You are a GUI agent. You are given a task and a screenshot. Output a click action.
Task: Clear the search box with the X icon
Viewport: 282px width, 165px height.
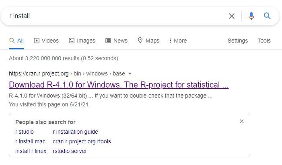tap(232, 16)
